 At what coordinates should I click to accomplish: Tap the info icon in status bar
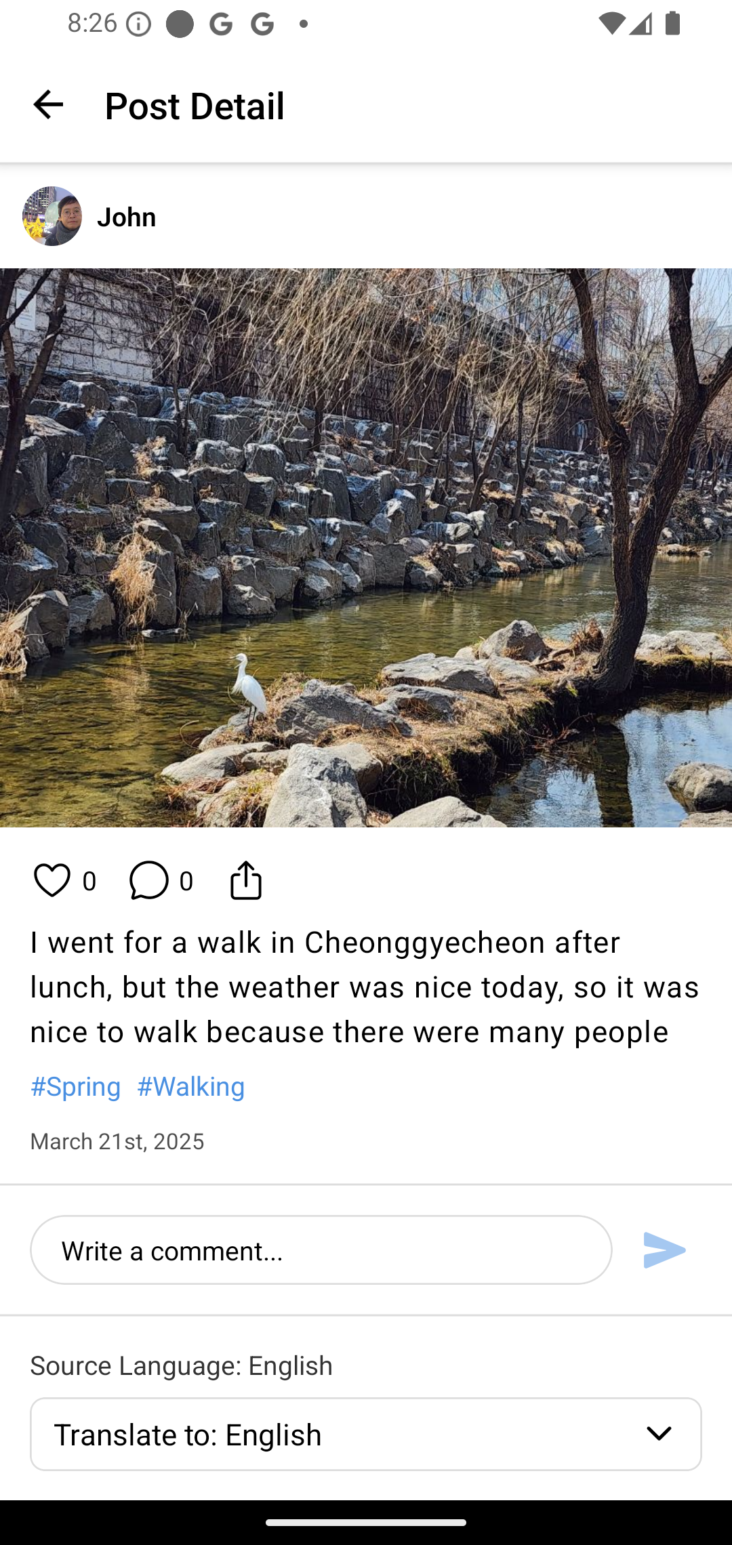click(x=139, y=24)
